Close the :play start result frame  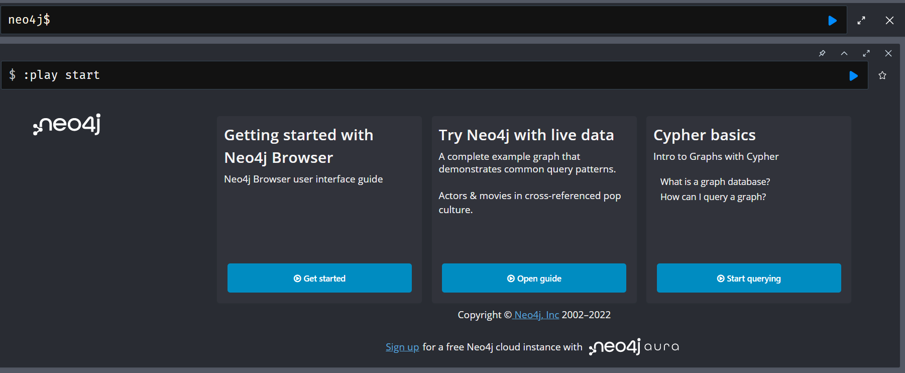(888, 53)
